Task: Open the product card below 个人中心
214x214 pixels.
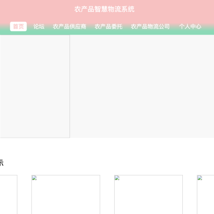Action: tap(205, 195)
